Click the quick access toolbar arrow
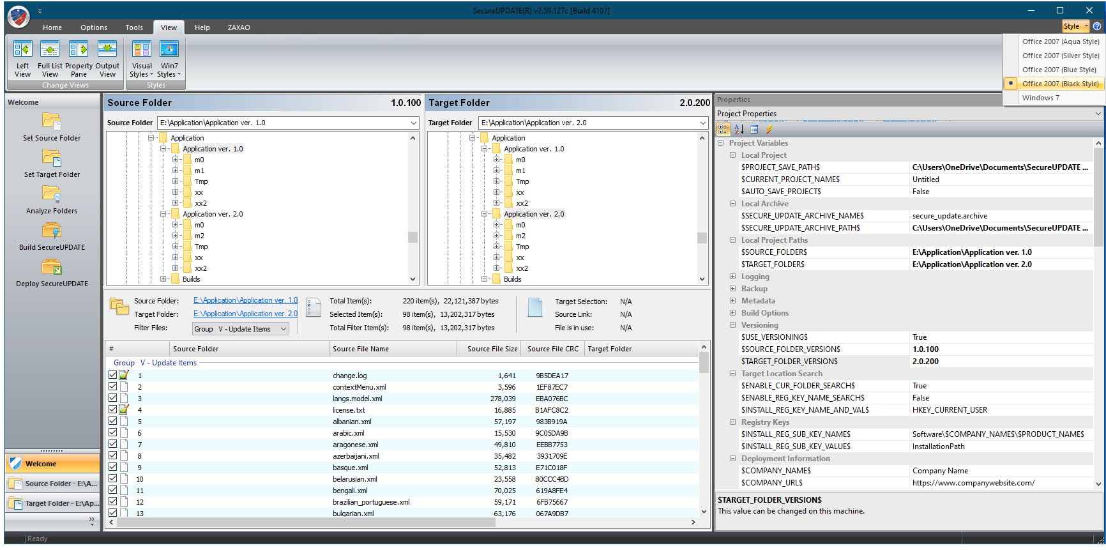Image resolution: width=1106 pixels, height=550 pixels. [x=40, y=11]
